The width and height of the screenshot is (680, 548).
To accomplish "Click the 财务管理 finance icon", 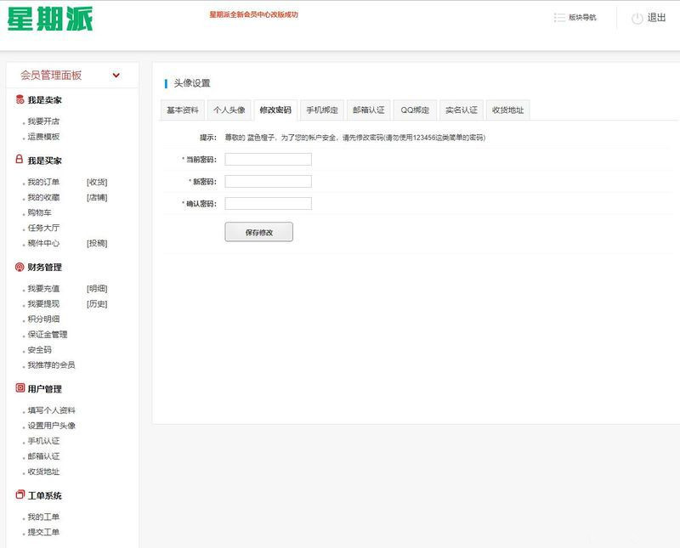I will (x=18, y=267).
